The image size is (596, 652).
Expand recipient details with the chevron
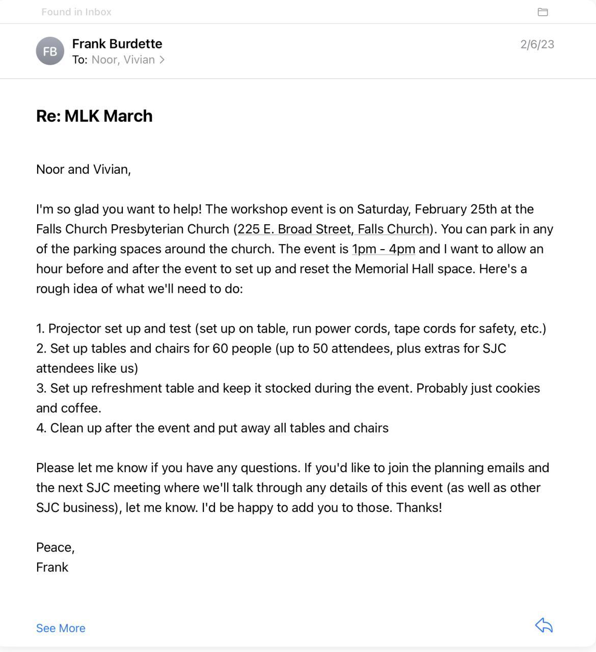[162, 60]
